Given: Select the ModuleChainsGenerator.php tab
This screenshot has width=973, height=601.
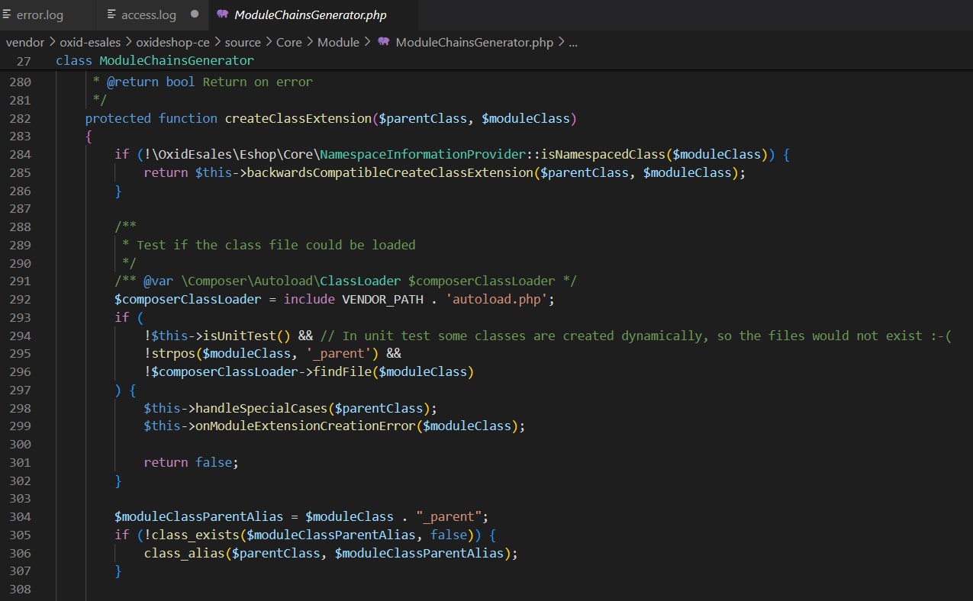Looking at the screenshot, I should point(310,14).
